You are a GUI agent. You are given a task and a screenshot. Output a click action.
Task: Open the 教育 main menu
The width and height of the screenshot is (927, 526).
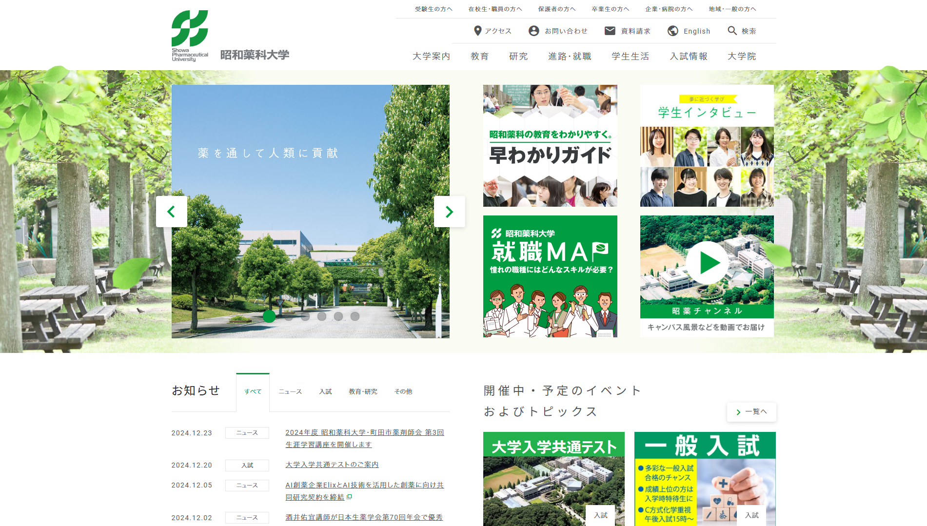point(479,56)
